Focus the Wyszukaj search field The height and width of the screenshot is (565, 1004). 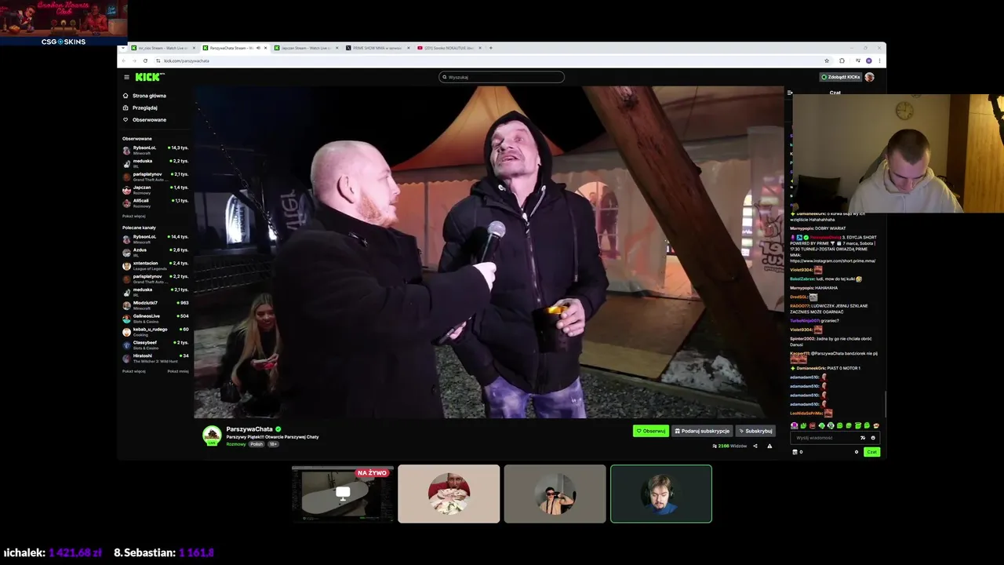(501, 77)
